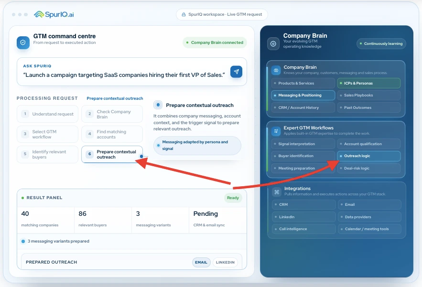Select Signal interpretation workflow chip
Viewport: 422px width, 287px height.
click(303, 144)
